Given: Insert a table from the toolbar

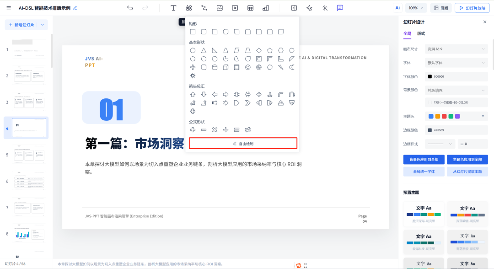Looking at the screenshot, I should pyautogui.click(x=251, y=8).
